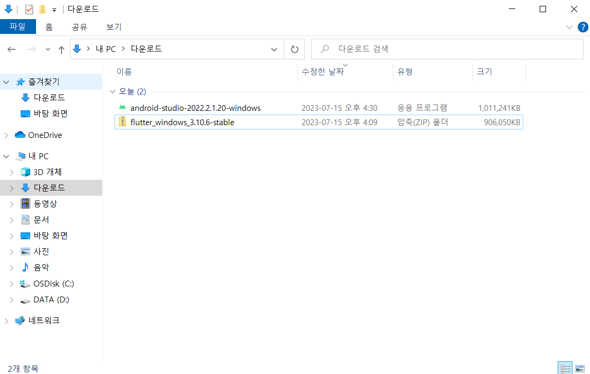Click 내 PC in the address bar
This screenshot has height=374, width=590.
click(105, 49)
